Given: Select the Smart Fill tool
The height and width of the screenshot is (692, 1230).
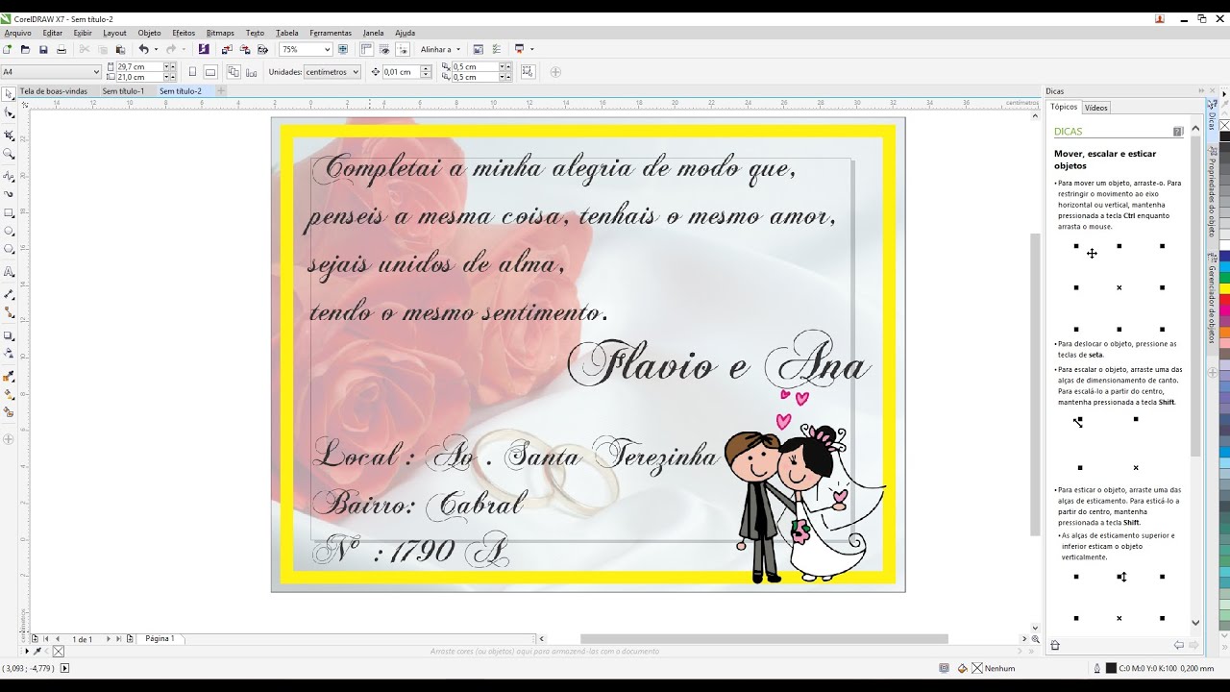Looking at the screenshot, I should [x=9, y=412].
